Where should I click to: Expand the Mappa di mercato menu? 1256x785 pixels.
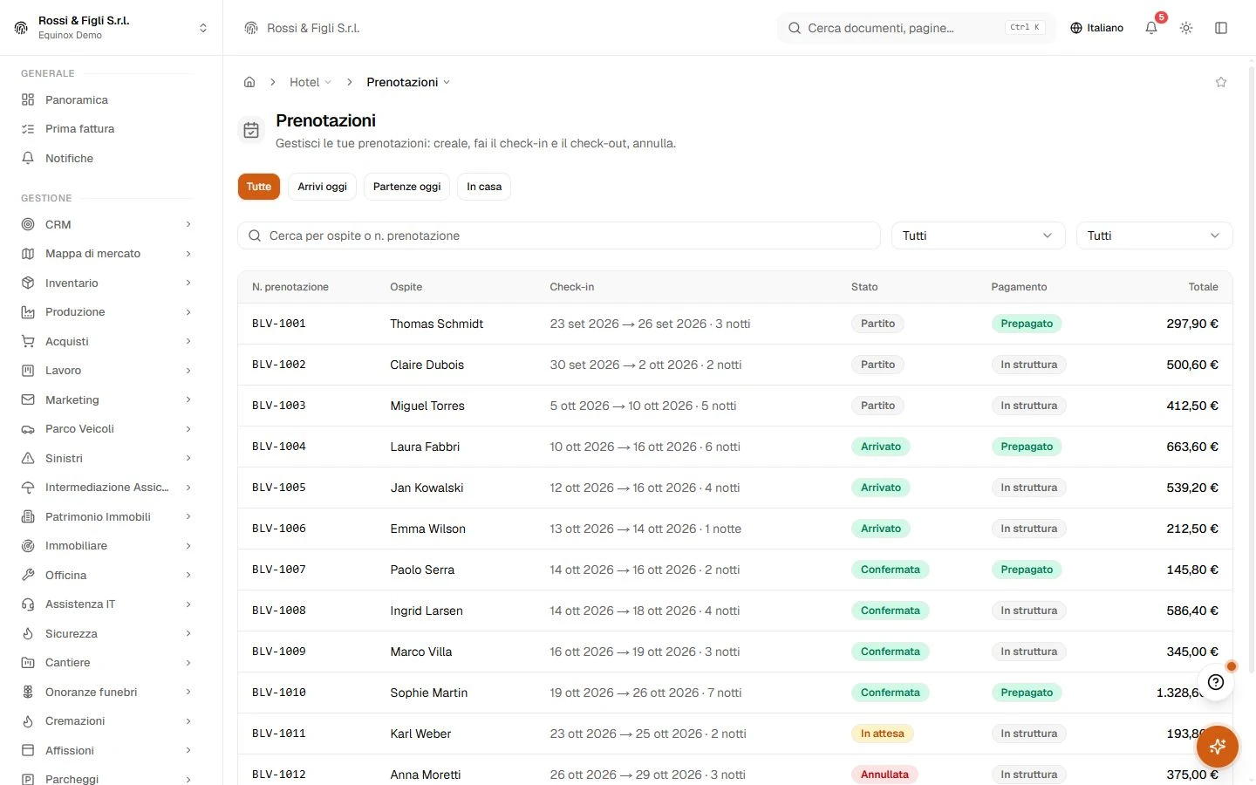(x=106, y=254)
